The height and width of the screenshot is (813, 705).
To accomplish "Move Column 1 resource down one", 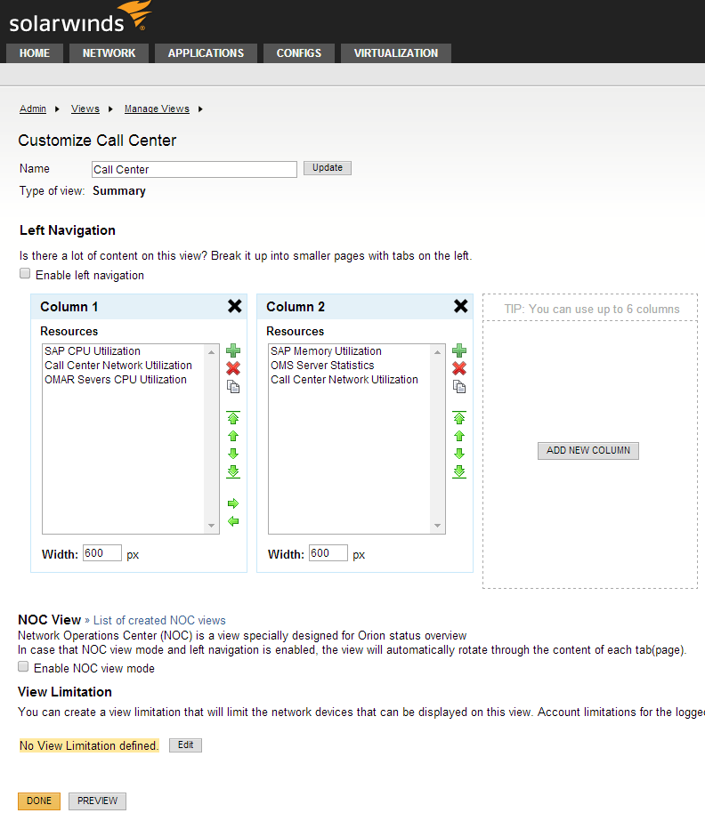I will [233, 454].
